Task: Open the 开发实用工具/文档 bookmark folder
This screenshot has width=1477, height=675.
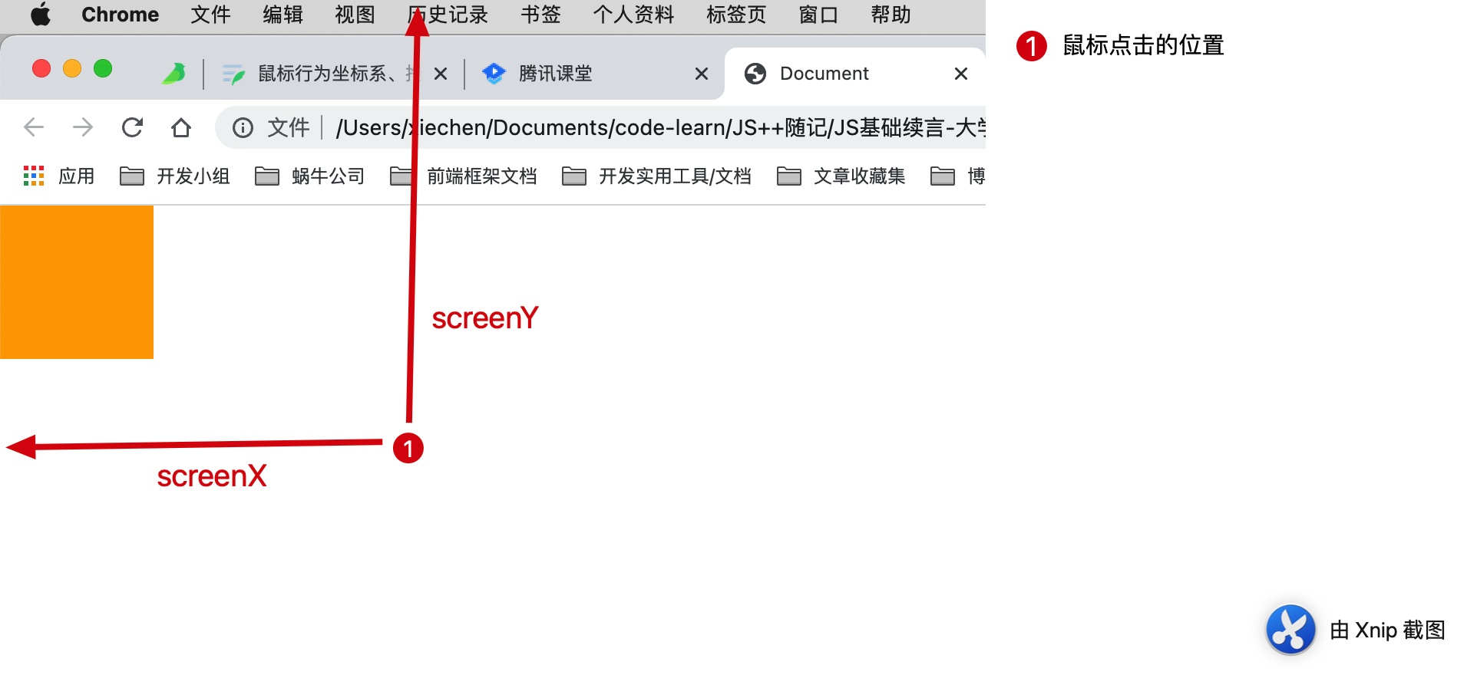Action: (x=657, y=176)
